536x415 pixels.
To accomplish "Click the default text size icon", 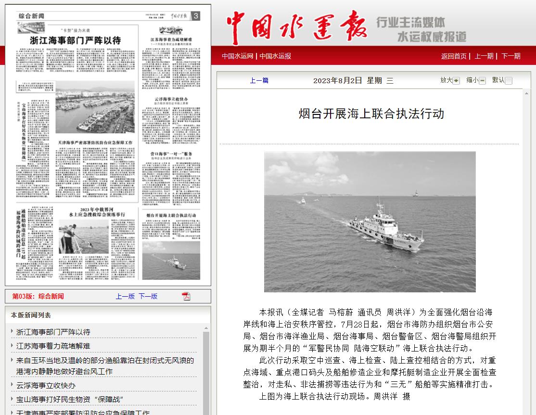I will [509, 81].
